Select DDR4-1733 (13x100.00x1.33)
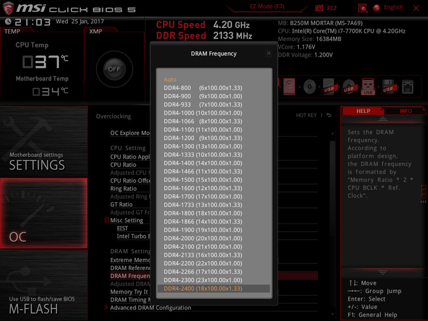The width and height of the screenshot is (428, 321). (203, 205)
